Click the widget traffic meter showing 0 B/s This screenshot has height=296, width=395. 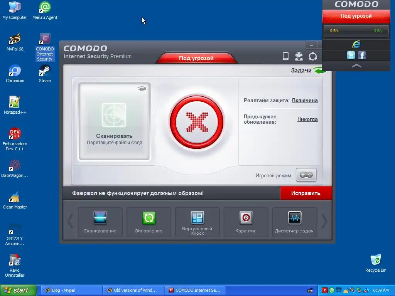(x=356, y=31)
